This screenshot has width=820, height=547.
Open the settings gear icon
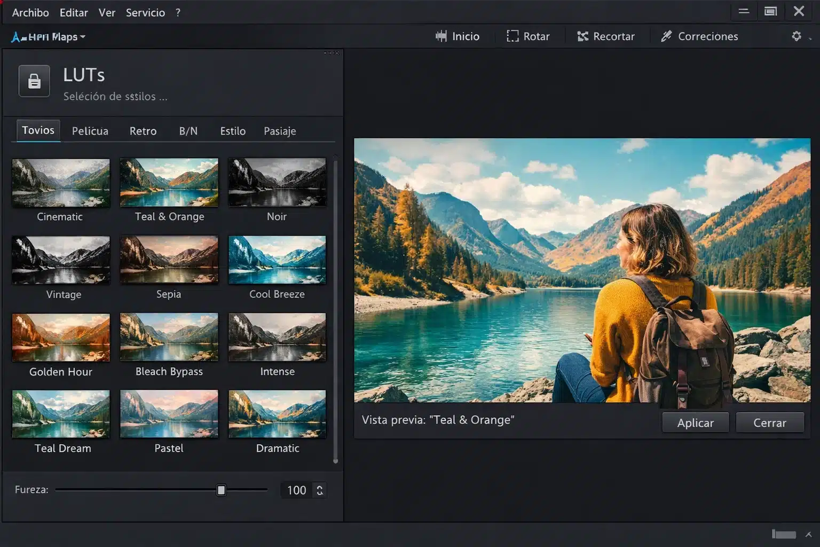796,36
